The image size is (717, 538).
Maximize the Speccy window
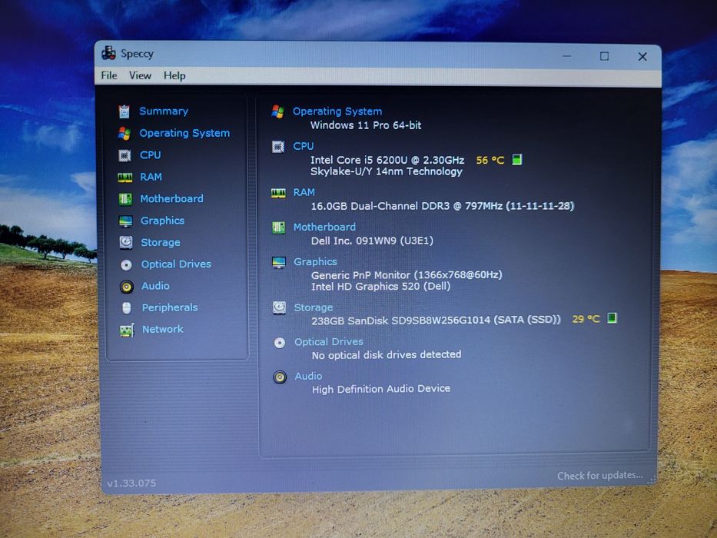605,56
